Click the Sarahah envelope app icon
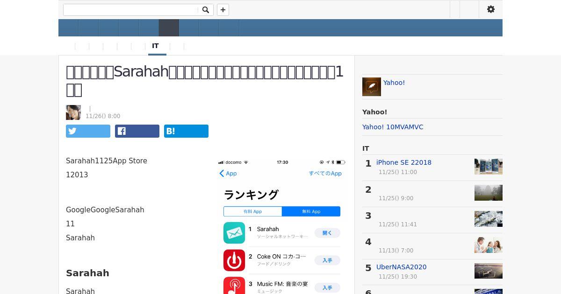Viewport: 561px width, 294px height. pos(234,233)
